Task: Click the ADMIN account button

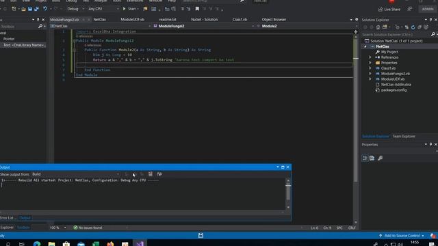Action: 427,9
